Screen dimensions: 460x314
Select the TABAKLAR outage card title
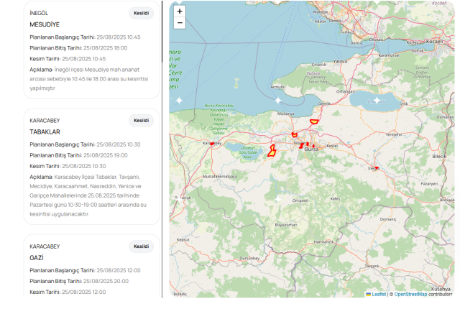(x=45, y=132)
